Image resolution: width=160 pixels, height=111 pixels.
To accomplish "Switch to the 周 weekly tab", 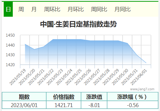I will click(21, 9).
